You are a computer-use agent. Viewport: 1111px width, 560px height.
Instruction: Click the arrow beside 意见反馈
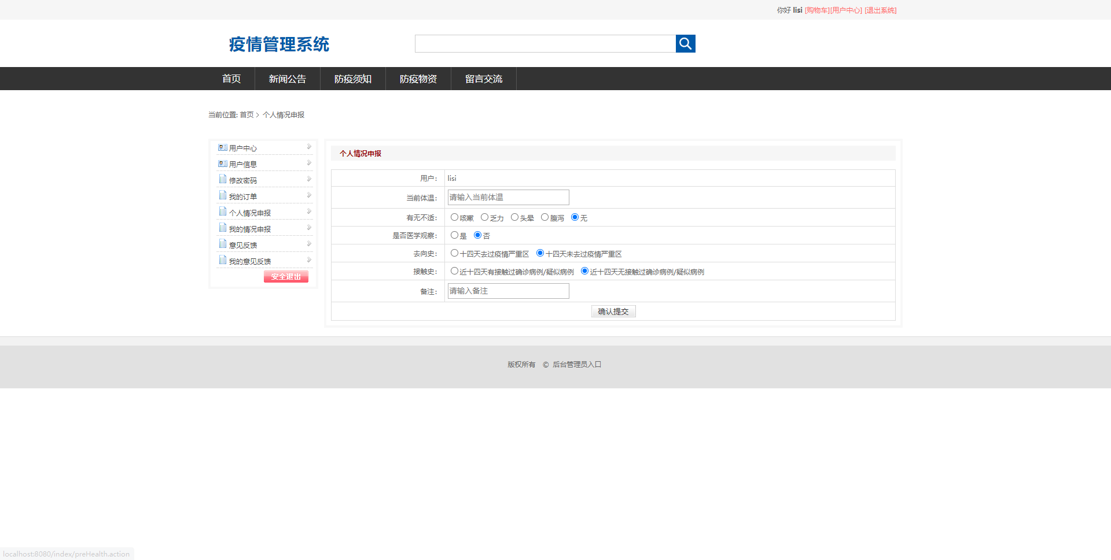(309, 244)
